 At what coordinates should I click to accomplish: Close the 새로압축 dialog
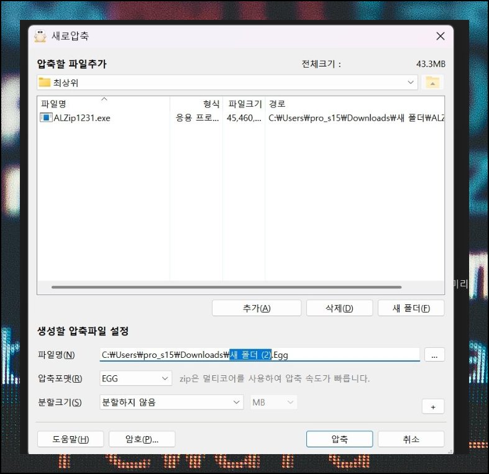440,36
